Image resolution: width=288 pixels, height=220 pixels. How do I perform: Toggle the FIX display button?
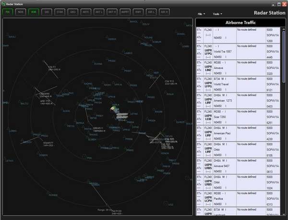8,12
